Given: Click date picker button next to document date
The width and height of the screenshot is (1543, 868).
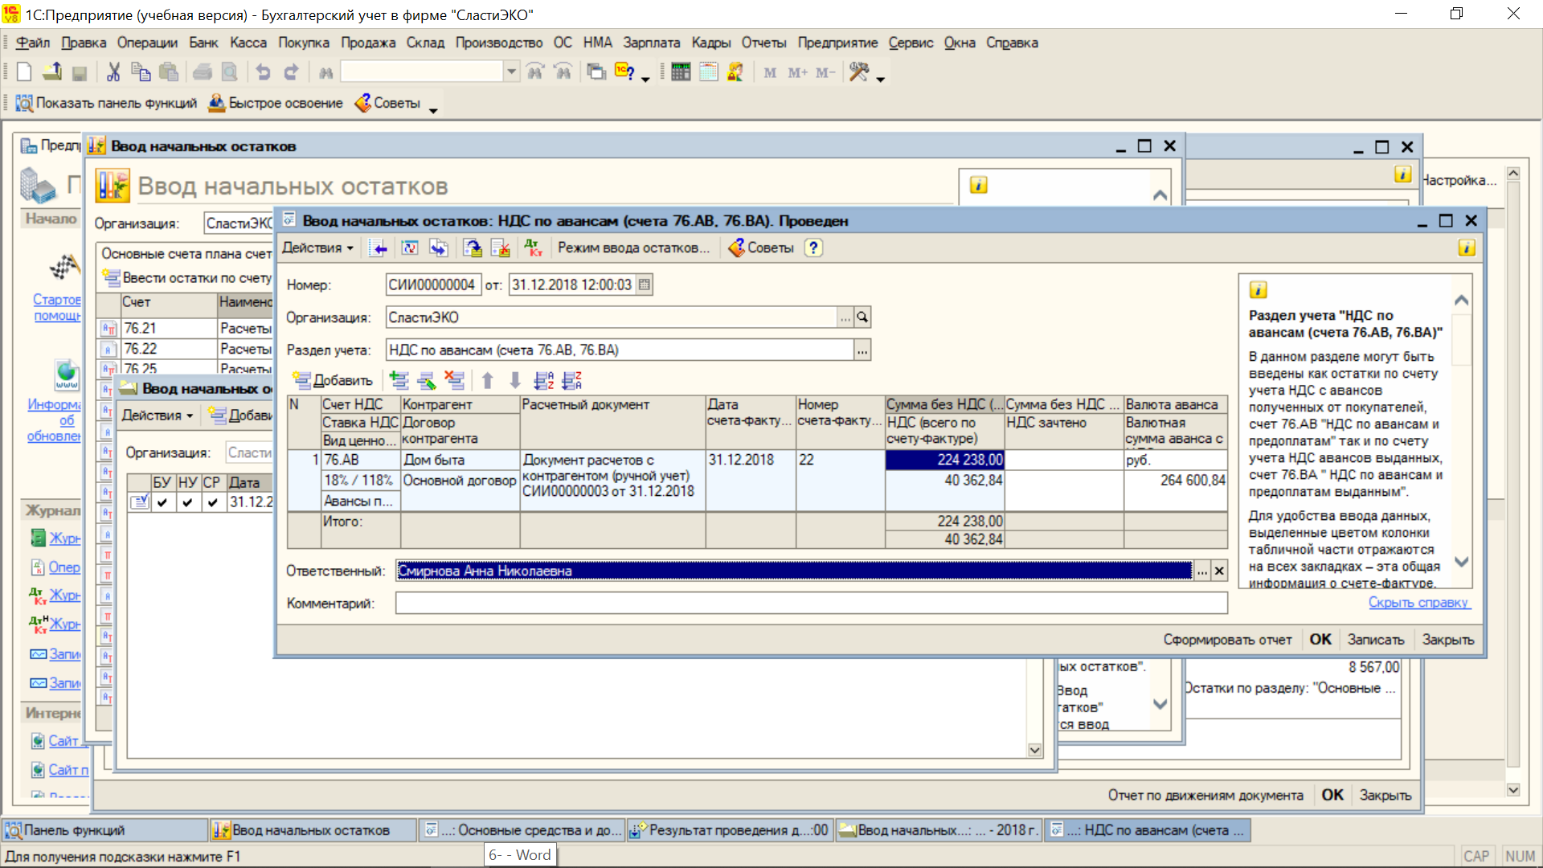Looking at the screenshot, I should click(644, 285).
